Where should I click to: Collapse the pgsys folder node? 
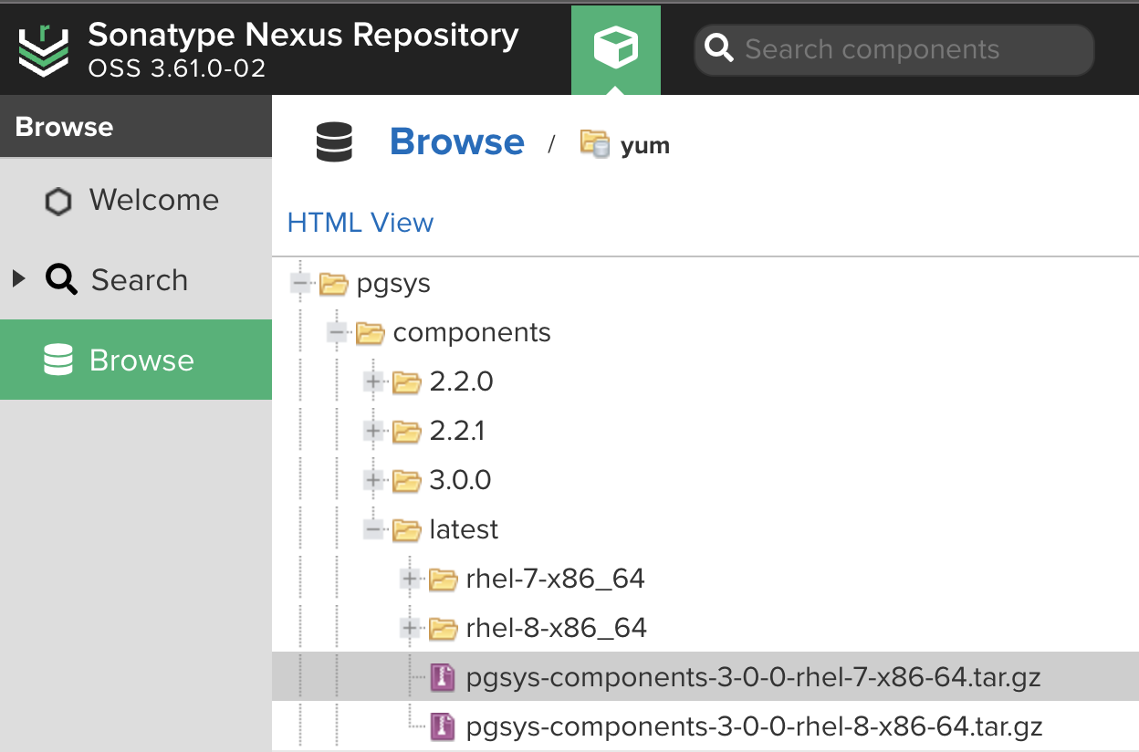(x=300, y=284)
